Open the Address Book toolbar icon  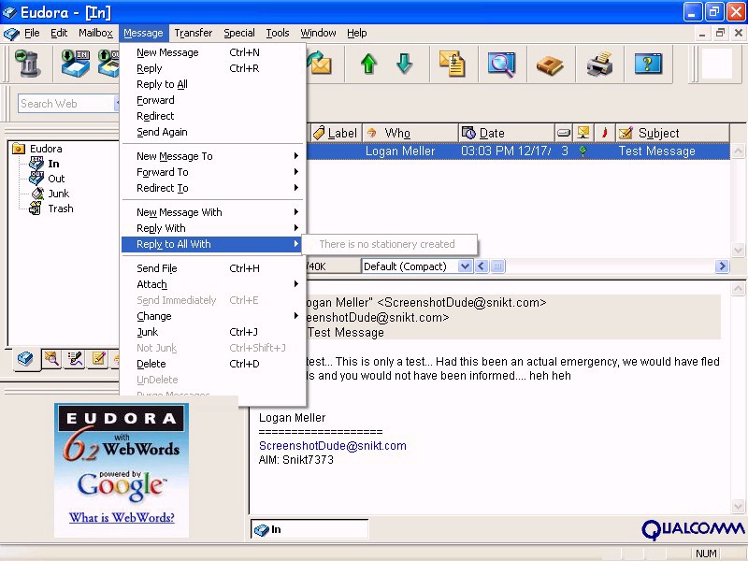550,65
